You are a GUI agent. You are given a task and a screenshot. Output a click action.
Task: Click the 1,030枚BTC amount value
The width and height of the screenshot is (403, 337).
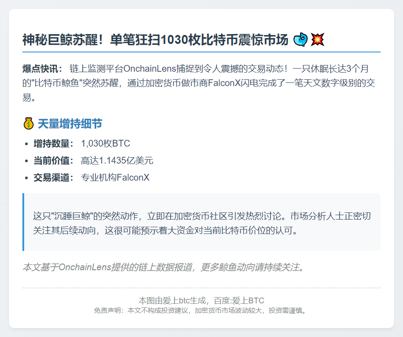point(105,144)
